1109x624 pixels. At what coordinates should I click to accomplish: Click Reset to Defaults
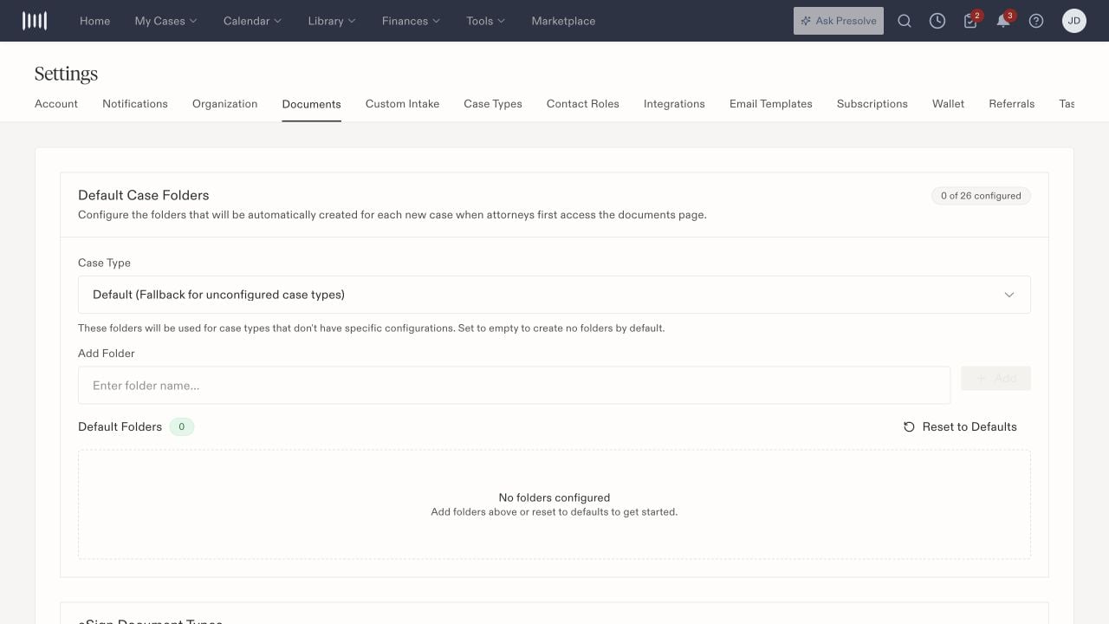pyautogui.click(x=960, y=426)
